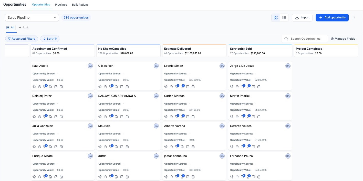Call Raul Astete via phone icon
This screenshot has width=363, height=181.
(34, 87)
